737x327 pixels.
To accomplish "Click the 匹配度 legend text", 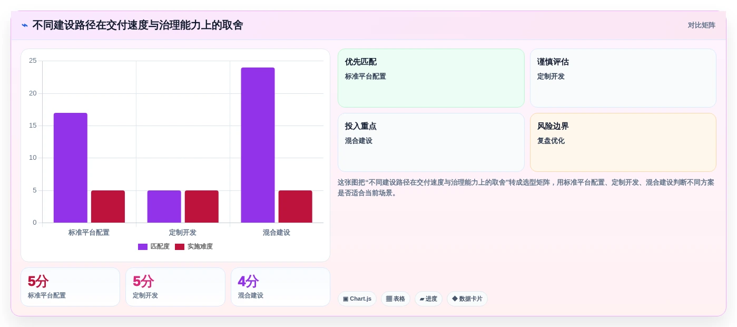I will 160,247.
